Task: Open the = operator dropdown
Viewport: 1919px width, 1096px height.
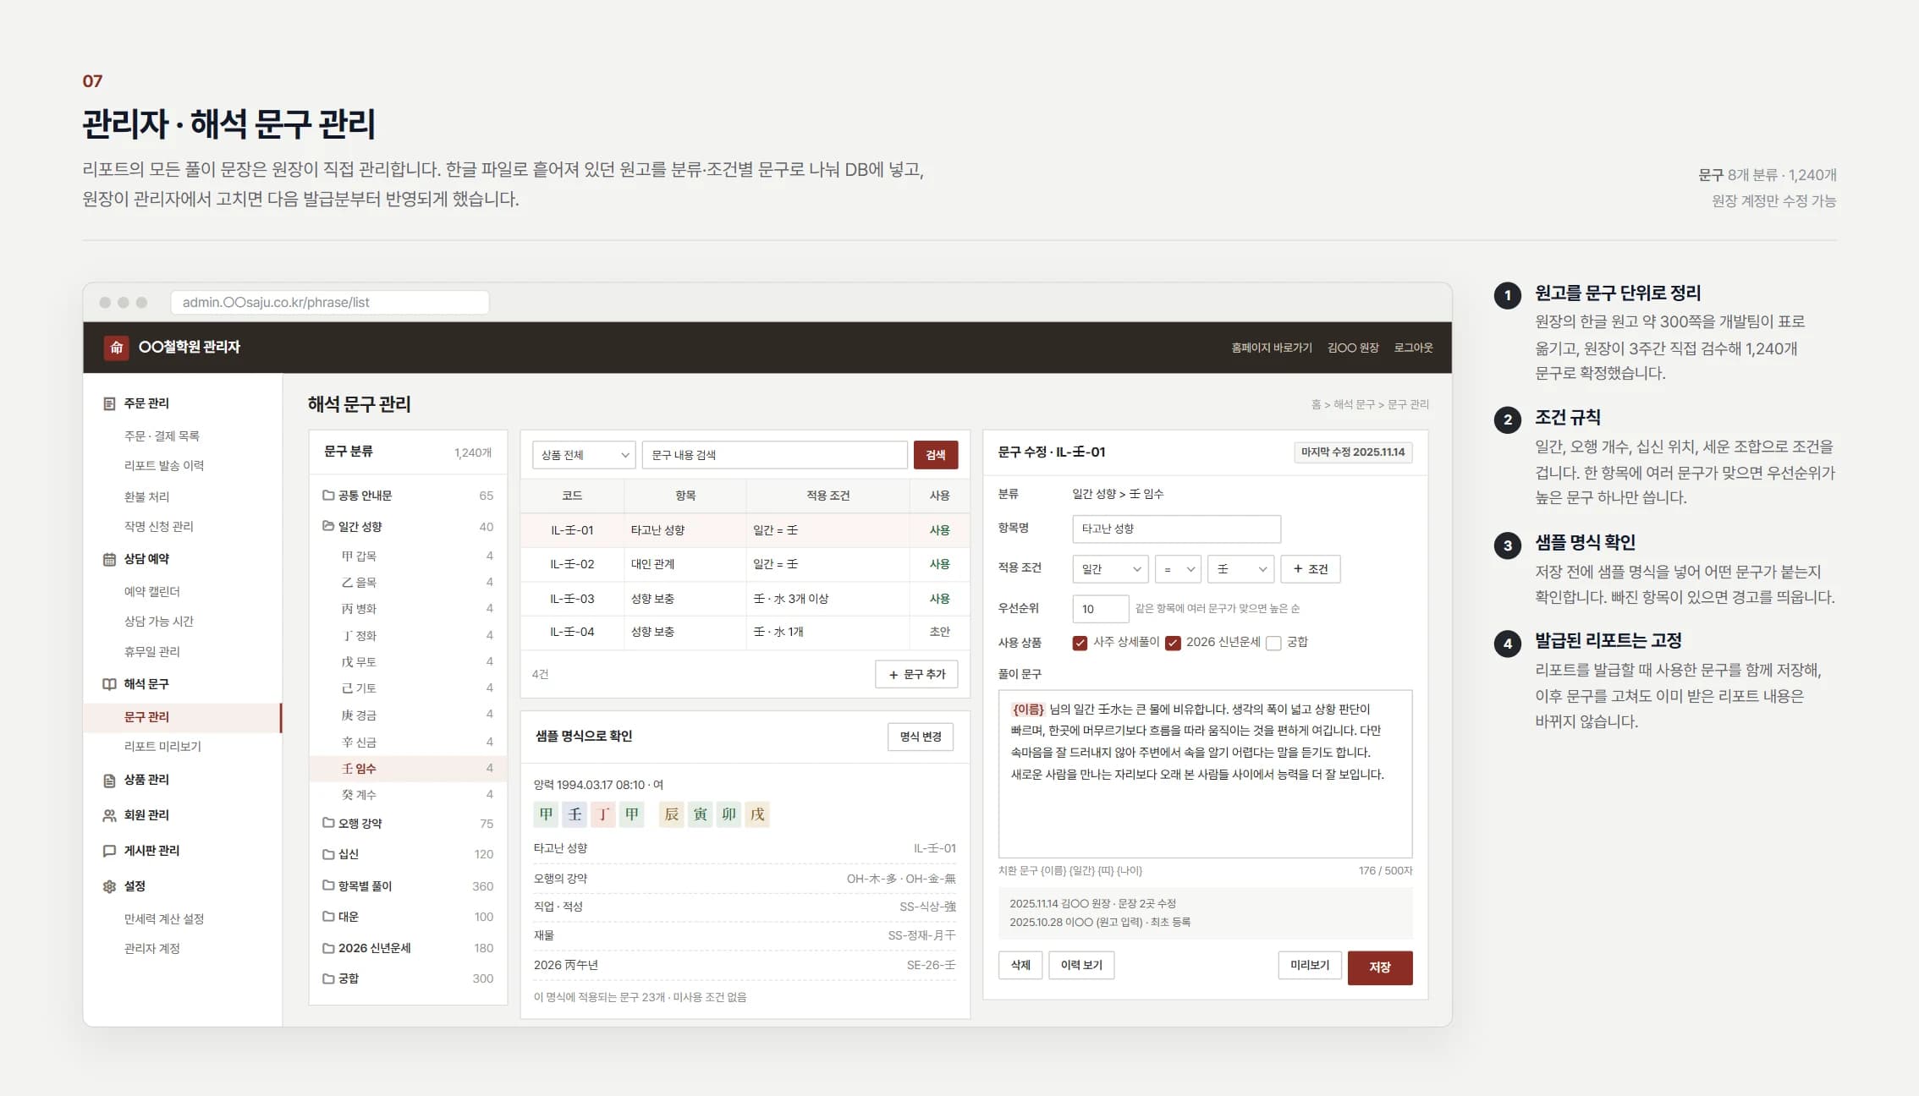Action: coord(1178,569)
